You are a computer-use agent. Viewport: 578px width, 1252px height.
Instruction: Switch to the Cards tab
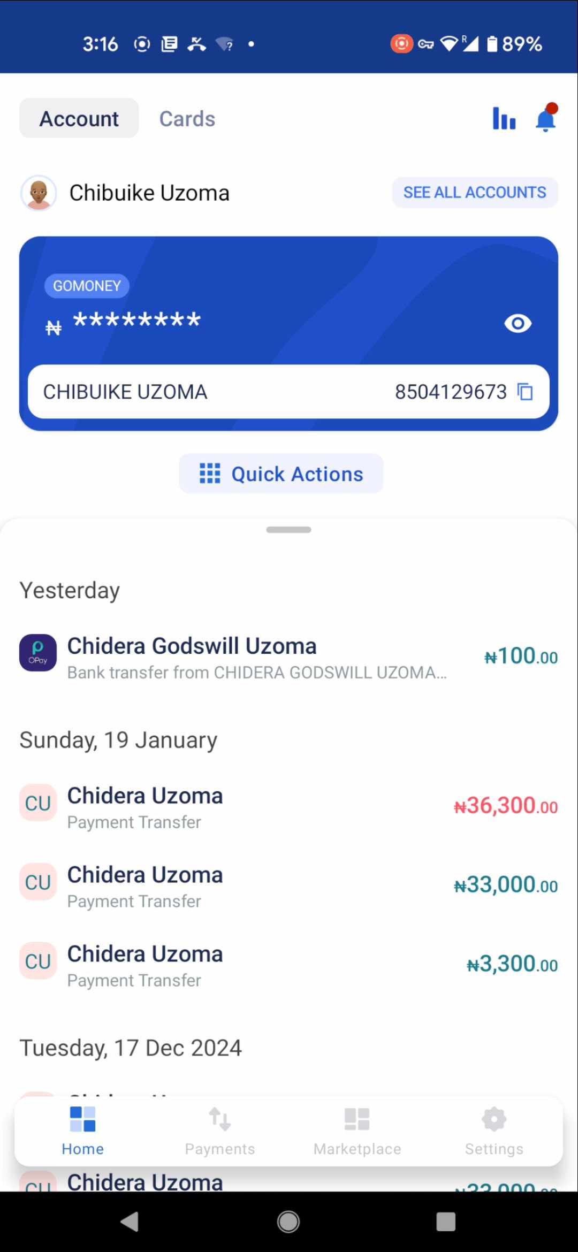pyautogui.click(x=187, y=119)
